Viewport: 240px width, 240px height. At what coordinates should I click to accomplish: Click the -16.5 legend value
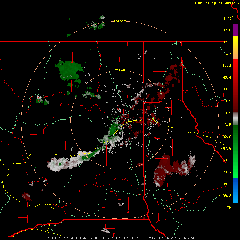[x=226, y=125]
